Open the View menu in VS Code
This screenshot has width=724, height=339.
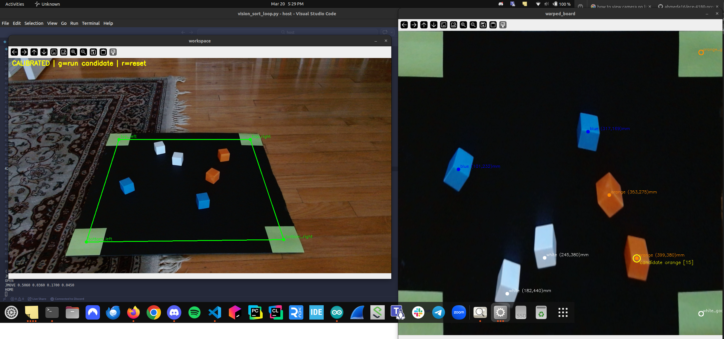coord(52,23)
